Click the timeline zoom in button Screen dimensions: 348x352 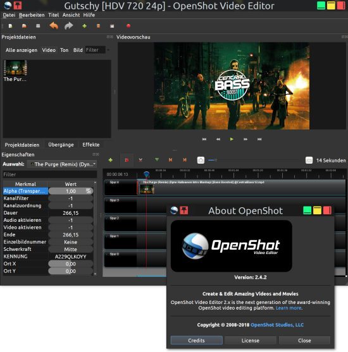[201, 161]
